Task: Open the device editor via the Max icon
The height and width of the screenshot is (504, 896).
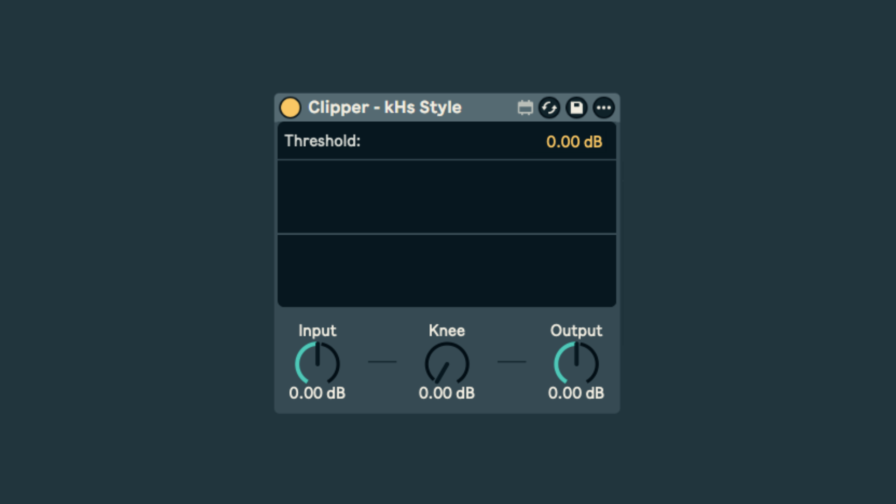Action: click(525, 108)
